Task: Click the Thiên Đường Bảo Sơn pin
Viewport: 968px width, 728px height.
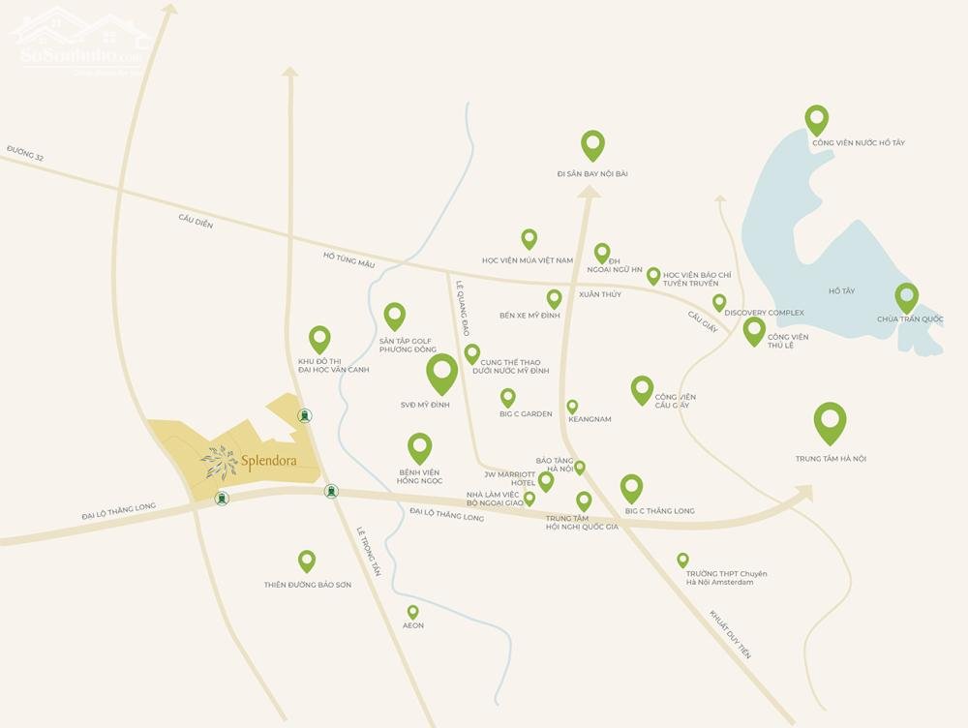Action: tap(307, 561)
